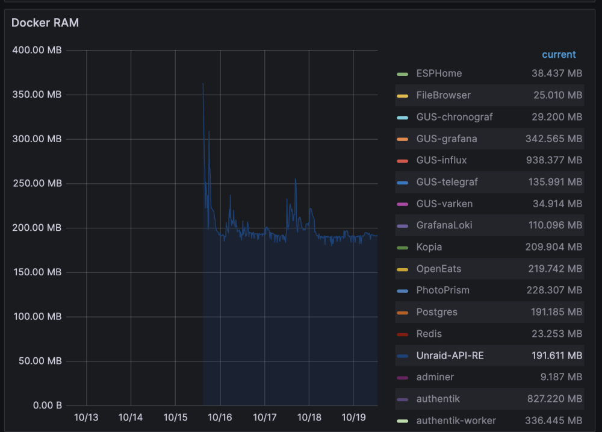Toggle the GUS-chronograf legend series
The image size is (602, 432).
455,117
